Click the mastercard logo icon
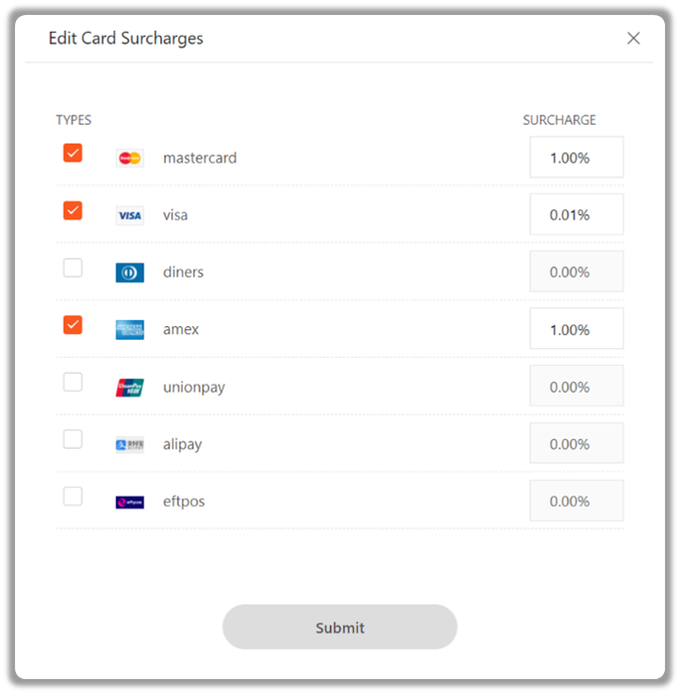Screen dimensions: 680x694 [x=130, y=158]
